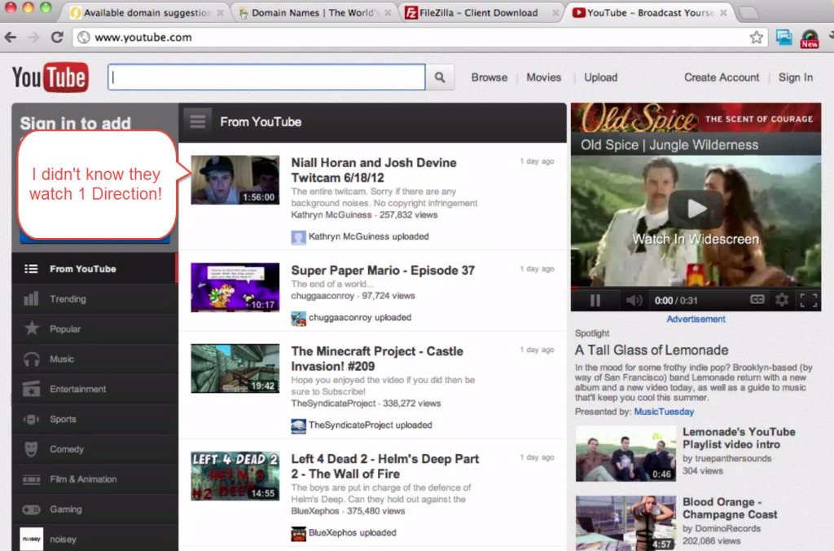
Task: Select Popular in sidebar
Action: [x=94, y=329]
